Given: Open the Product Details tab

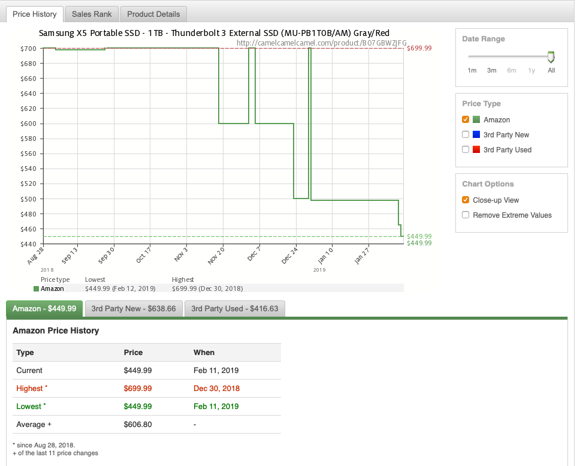Looking at the screenshot, I should coord(153,14).
